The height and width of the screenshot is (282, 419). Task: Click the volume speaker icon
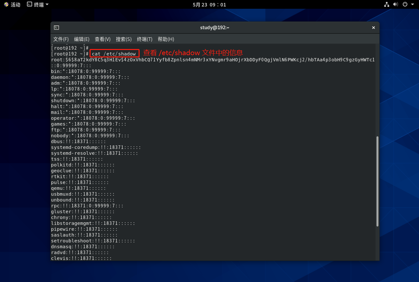click(x=396, y=5)
